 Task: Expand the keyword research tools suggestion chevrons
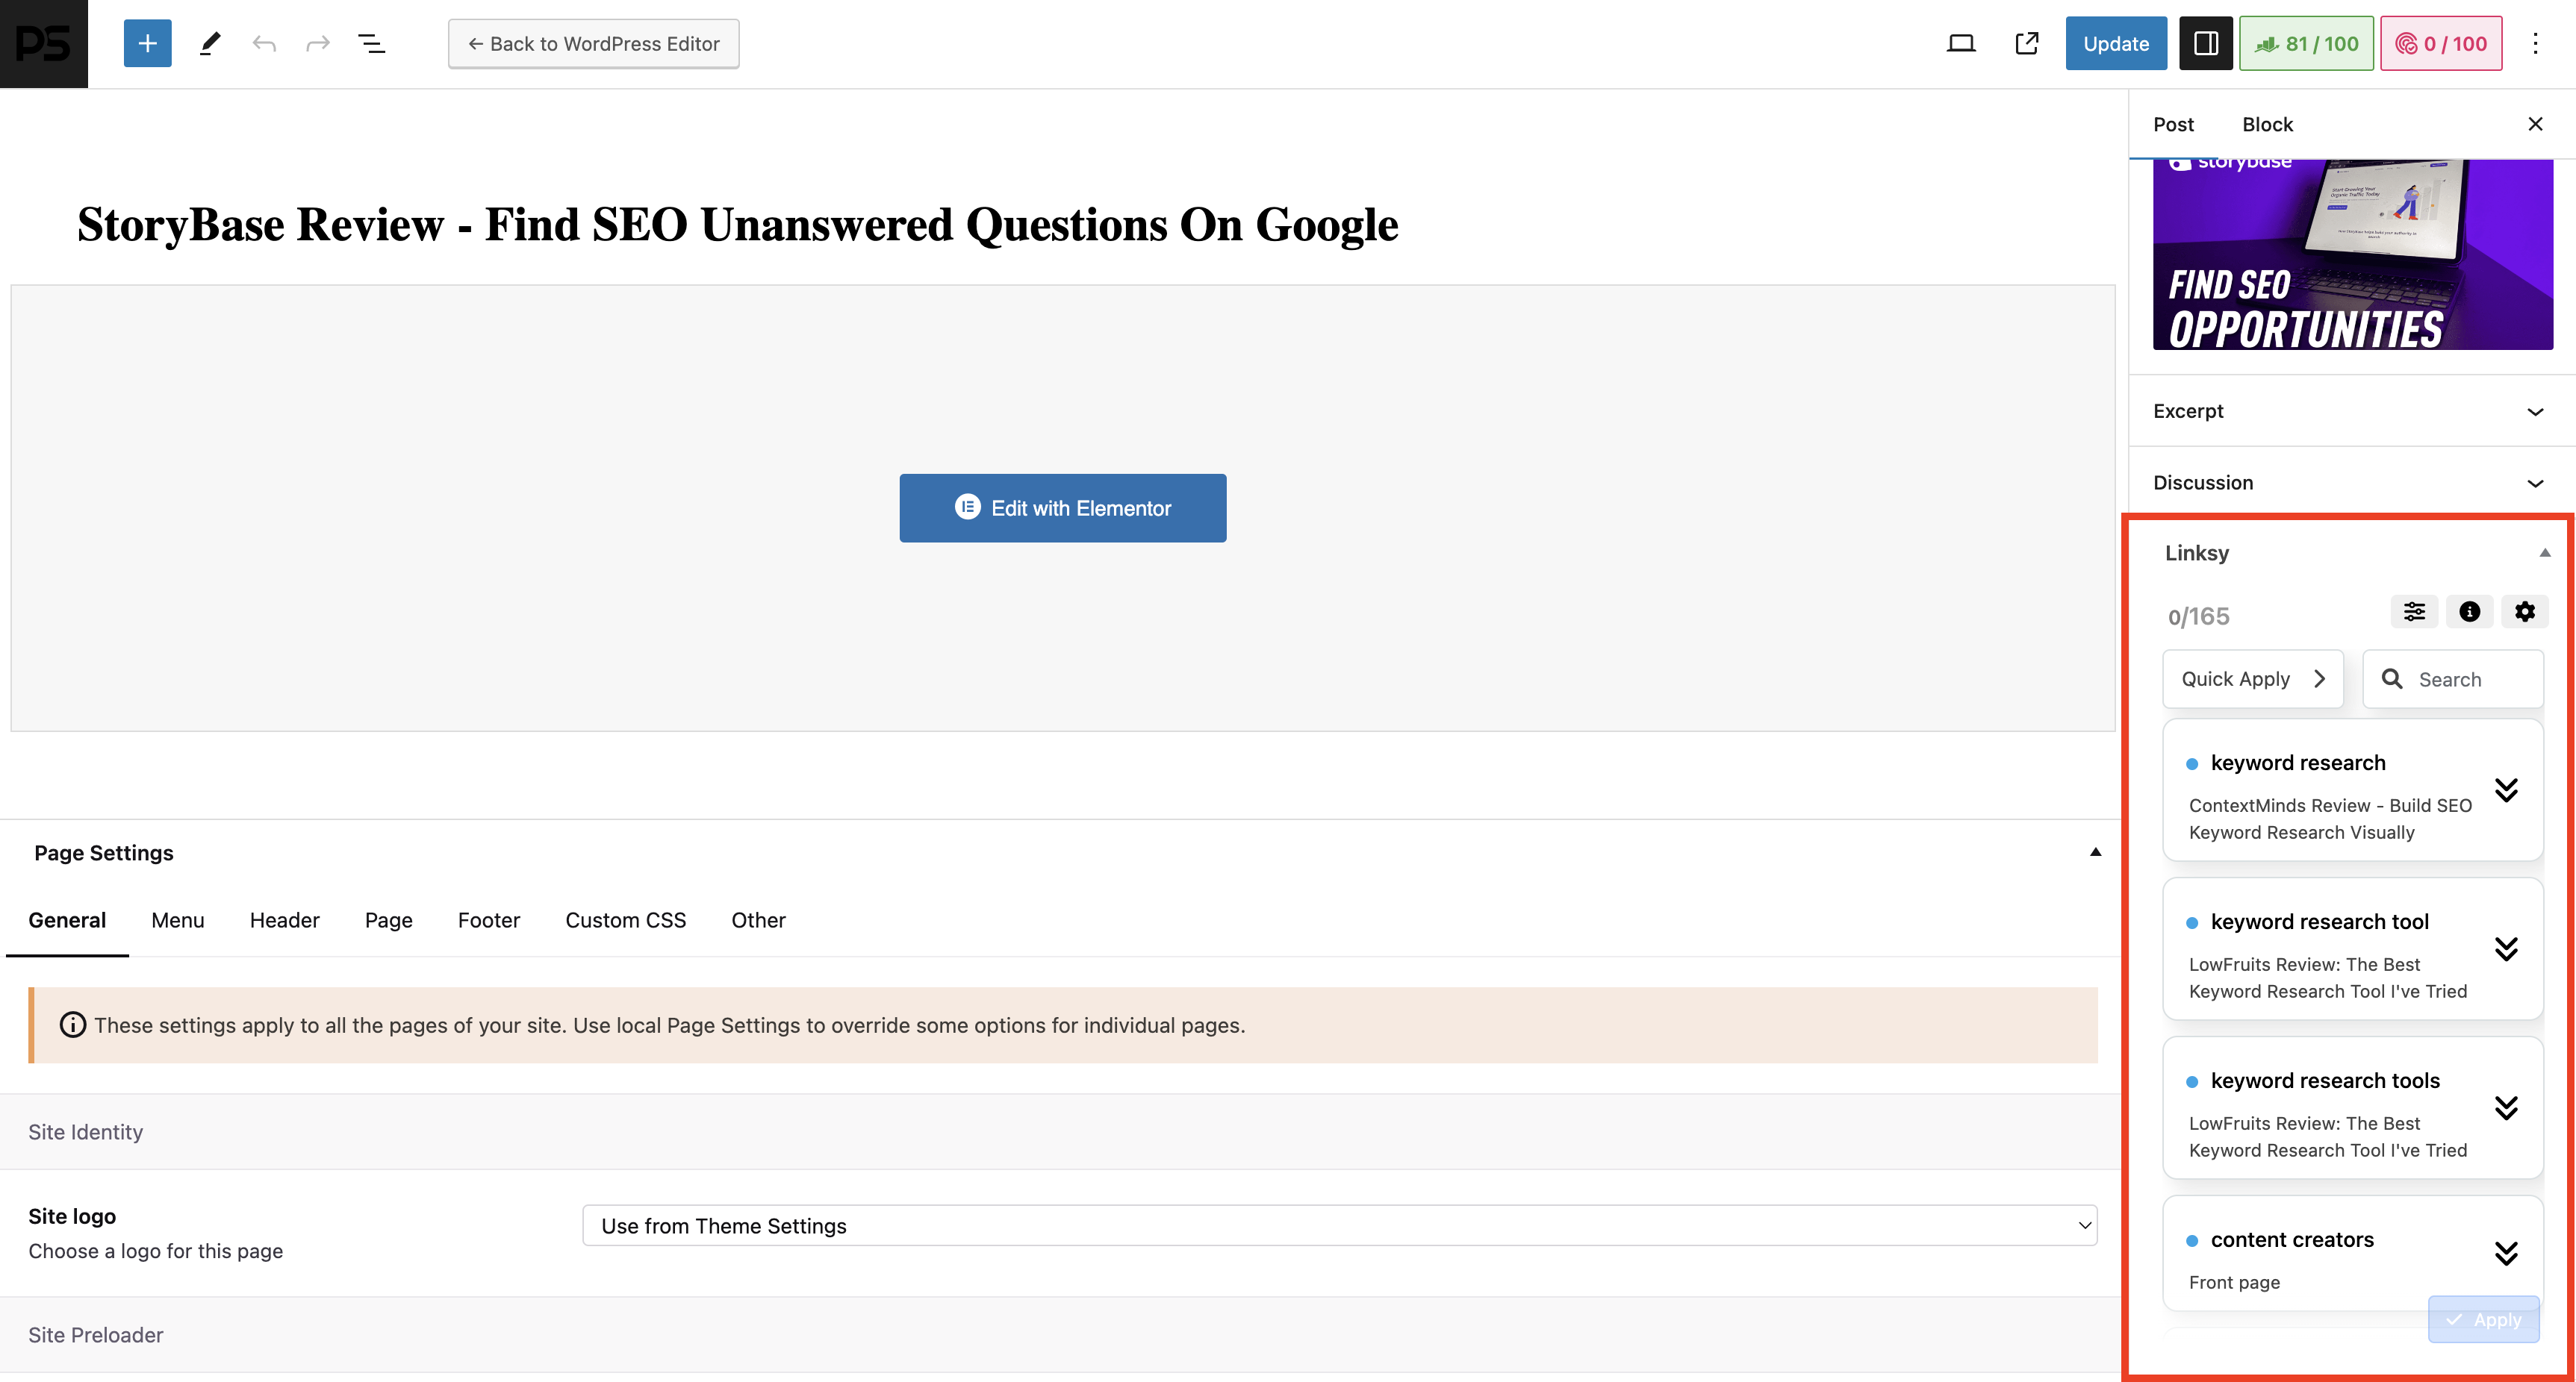click(x=2506, y=1107)
